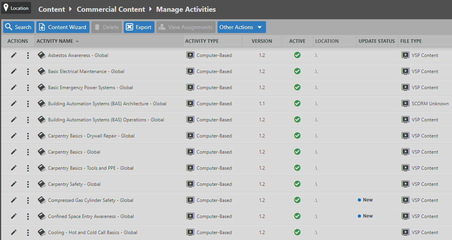Image resolution: width=452 pixels, height=240 pixels.
Task: Click active status for Cooling - Hot and Cold Call Basics
Action: click(x=297, y=232)
